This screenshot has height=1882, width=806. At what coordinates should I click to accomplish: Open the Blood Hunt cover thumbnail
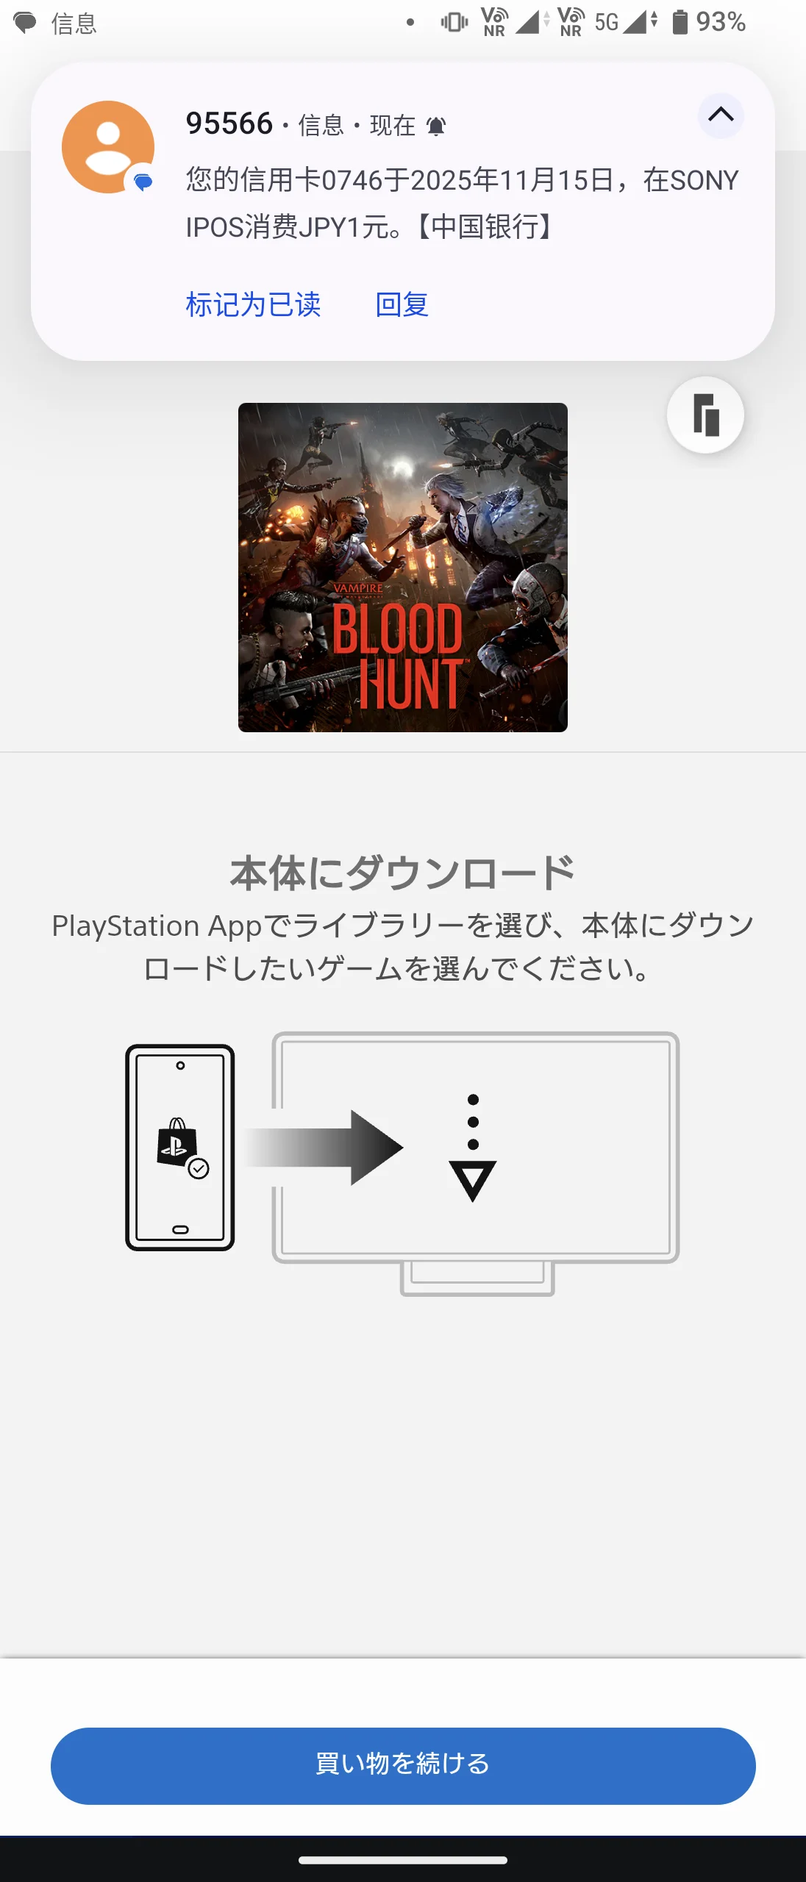pos(403,568)
